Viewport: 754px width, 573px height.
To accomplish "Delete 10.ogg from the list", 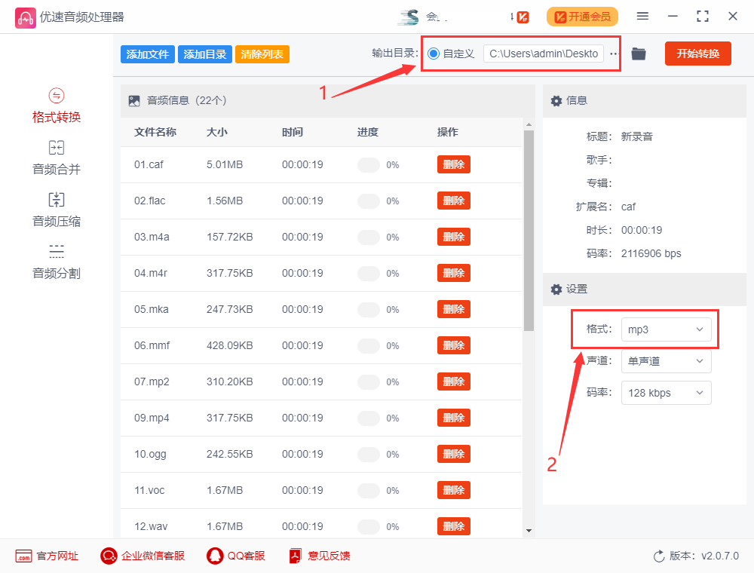I will [x=453, y=454].
